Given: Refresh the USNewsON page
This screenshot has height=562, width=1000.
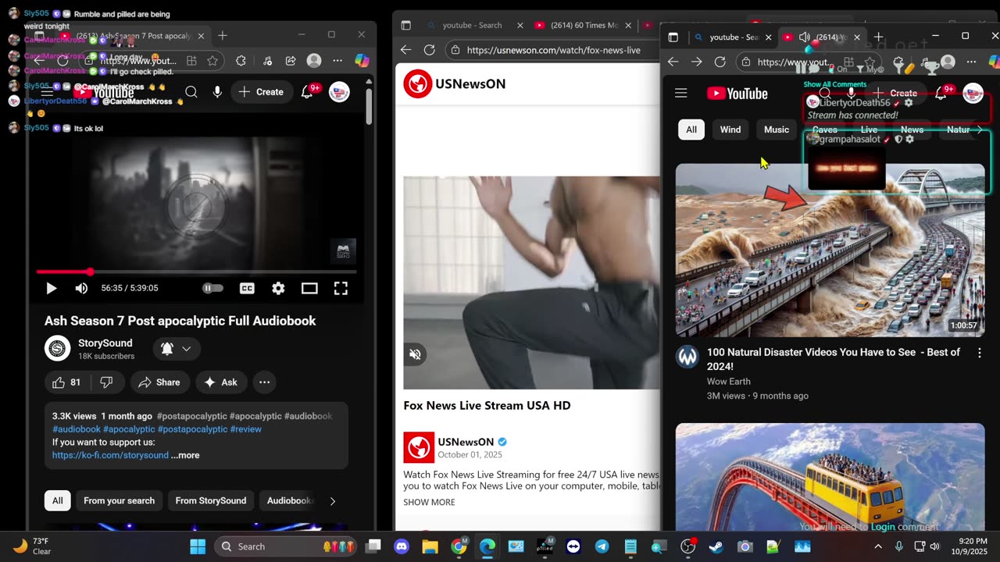Looking at the screenshot, I should [x=429, y=50].
